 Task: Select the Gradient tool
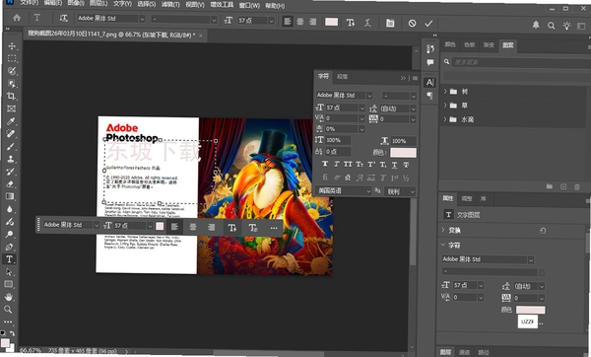(x=10, y=196)
